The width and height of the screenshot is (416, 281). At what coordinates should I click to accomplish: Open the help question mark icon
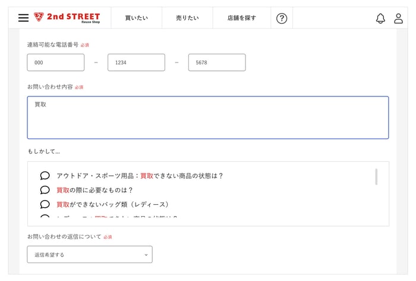[282, 18]
